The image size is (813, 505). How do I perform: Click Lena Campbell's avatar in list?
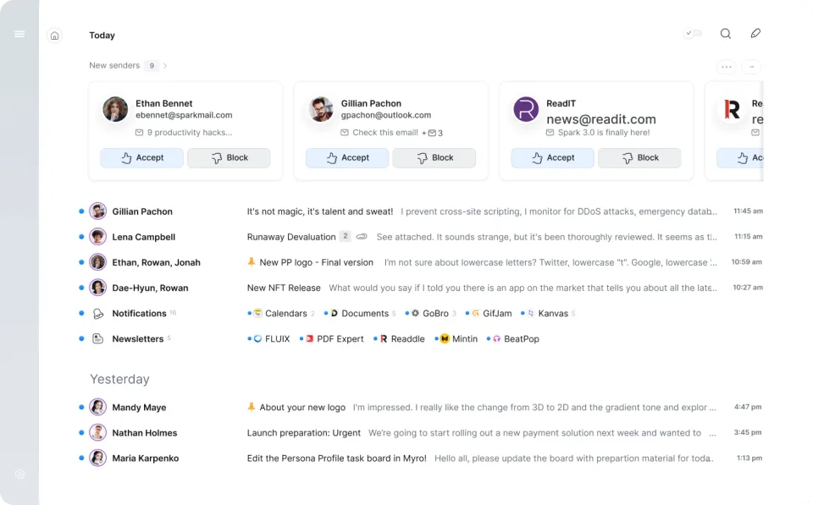97,237
